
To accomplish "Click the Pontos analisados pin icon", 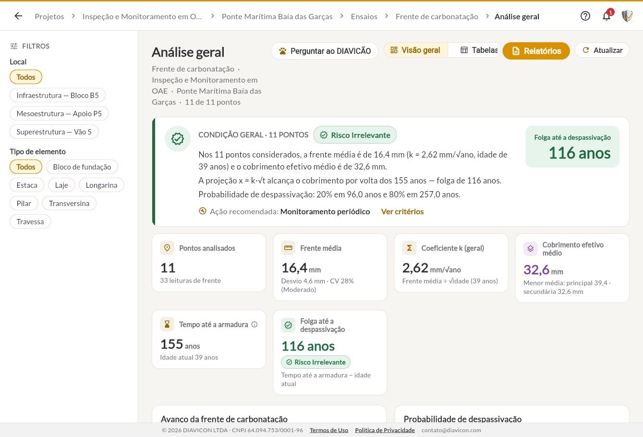I will 167,248.
